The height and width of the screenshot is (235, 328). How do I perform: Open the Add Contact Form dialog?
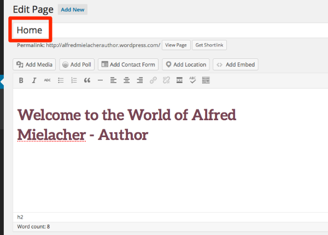pos(128,64)
